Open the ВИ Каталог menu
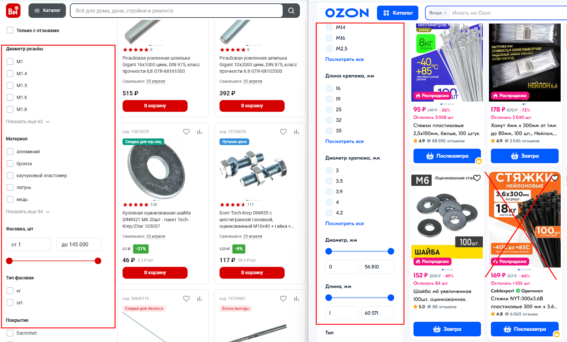Viewport: 567px width, 342px height. 47,11
